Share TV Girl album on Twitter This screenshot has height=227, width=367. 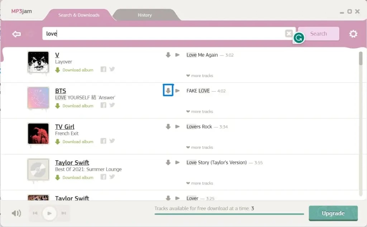pos(112,141)
